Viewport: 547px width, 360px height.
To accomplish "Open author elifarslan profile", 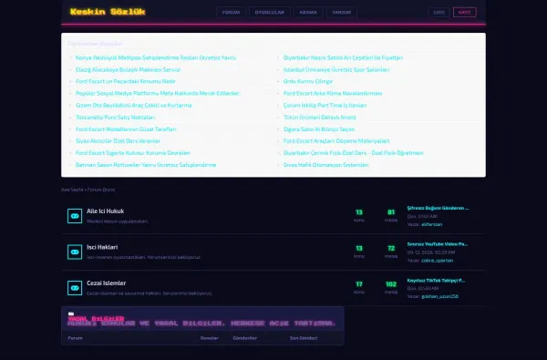I will tap(432, 224).
